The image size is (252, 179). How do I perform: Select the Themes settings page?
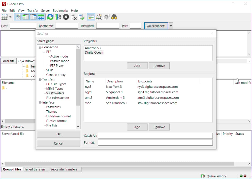(x=52, y=112)
